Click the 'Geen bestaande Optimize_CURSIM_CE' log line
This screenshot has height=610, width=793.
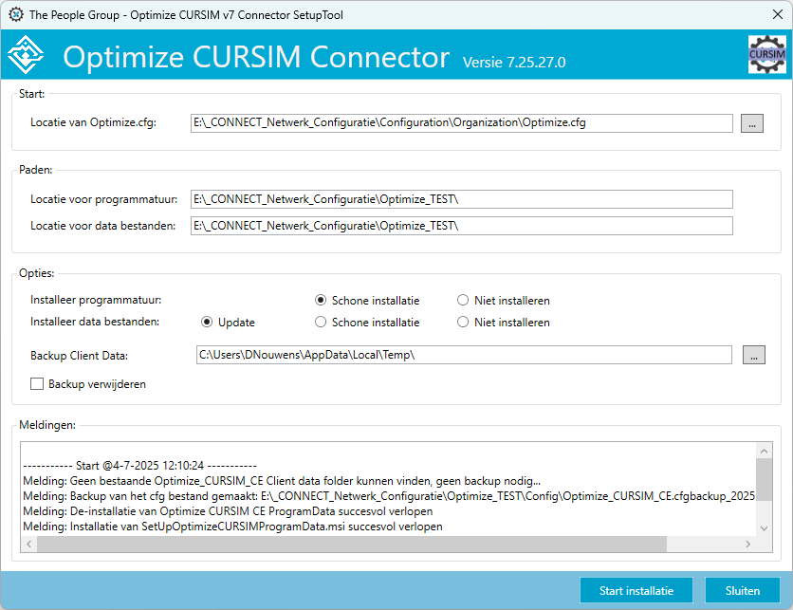click(x=282, y=481)
